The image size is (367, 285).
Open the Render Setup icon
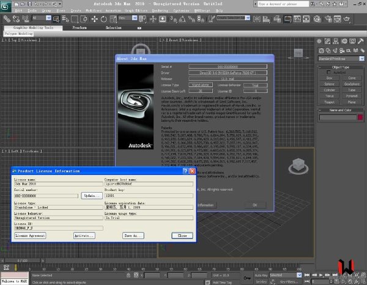[328, 19]
